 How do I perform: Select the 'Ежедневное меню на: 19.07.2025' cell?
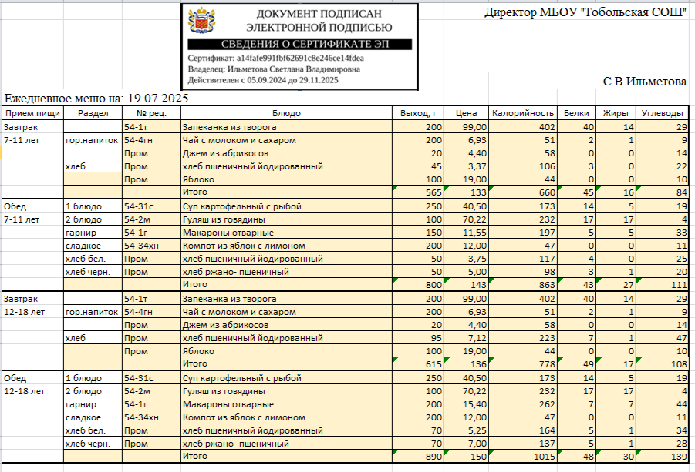tap(96, 98)
